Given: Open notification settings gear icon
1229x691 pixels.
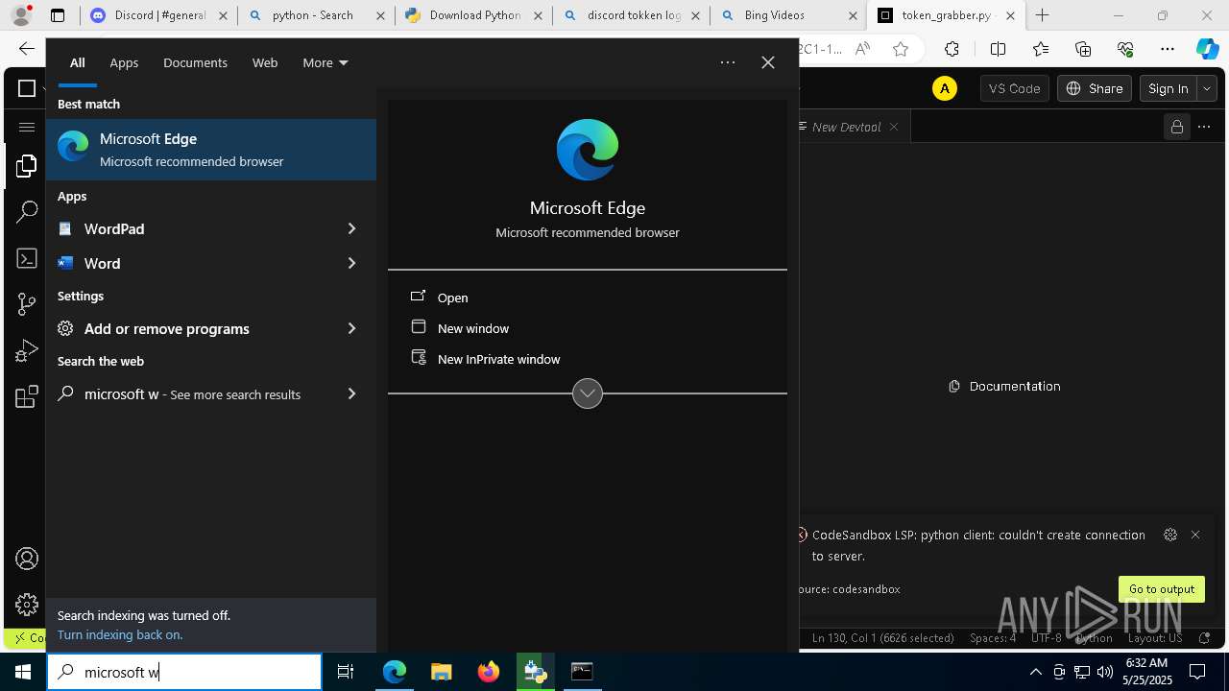Looking at the screenshot, I should coord(1169,535).
